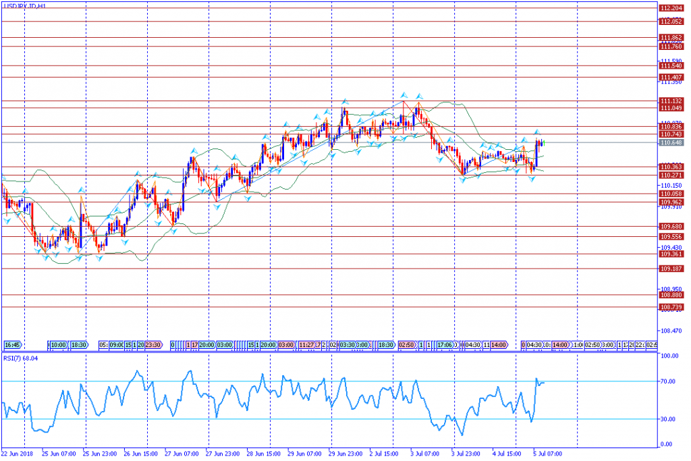Click the 09:00 event marker
The image size is (691, 461).
coord(115,344)
